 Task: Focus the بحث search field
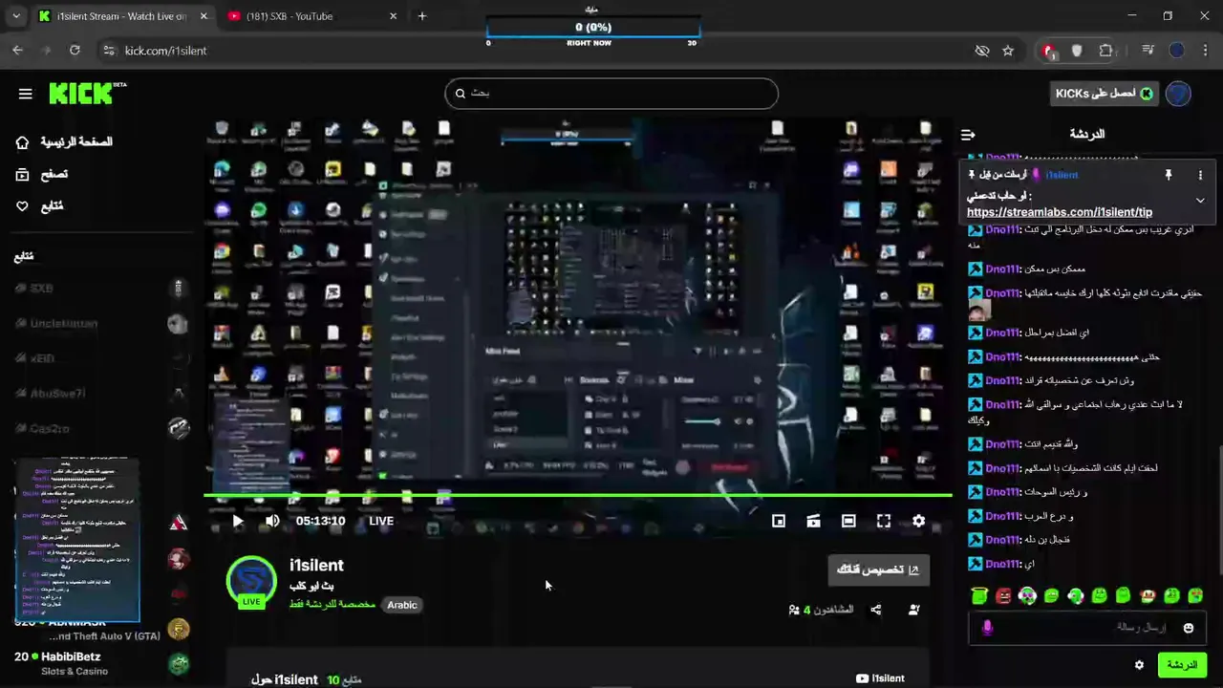click(611, 93)
